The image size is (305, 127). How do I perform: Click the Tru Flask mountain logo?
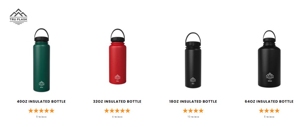[18, 16]
